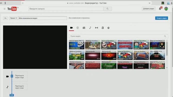The height and width of the screenshot is (97, 173).
Task: Open the Videos camera tab
Action: pyautogui.click(x=71, y=28)
